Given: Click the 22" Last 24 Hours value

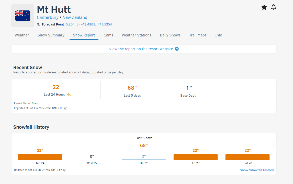Looking at the screenshot, I should click(57, 87).
